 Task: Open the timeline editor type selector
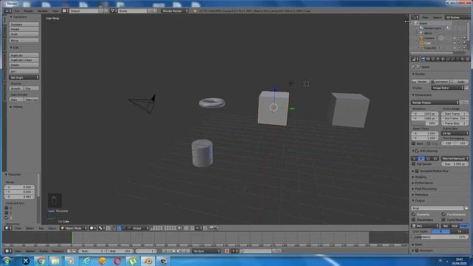point(8,251)
